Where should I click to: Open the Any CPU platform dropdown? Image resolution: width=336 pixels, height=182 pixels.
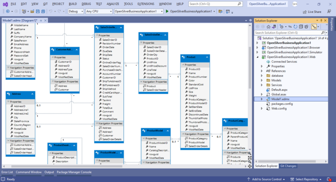[x=99, y=11]
